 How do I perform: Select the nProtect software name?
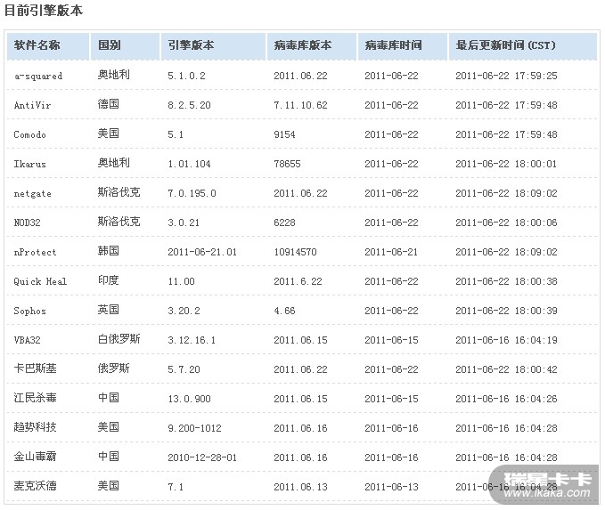(35, 252)
